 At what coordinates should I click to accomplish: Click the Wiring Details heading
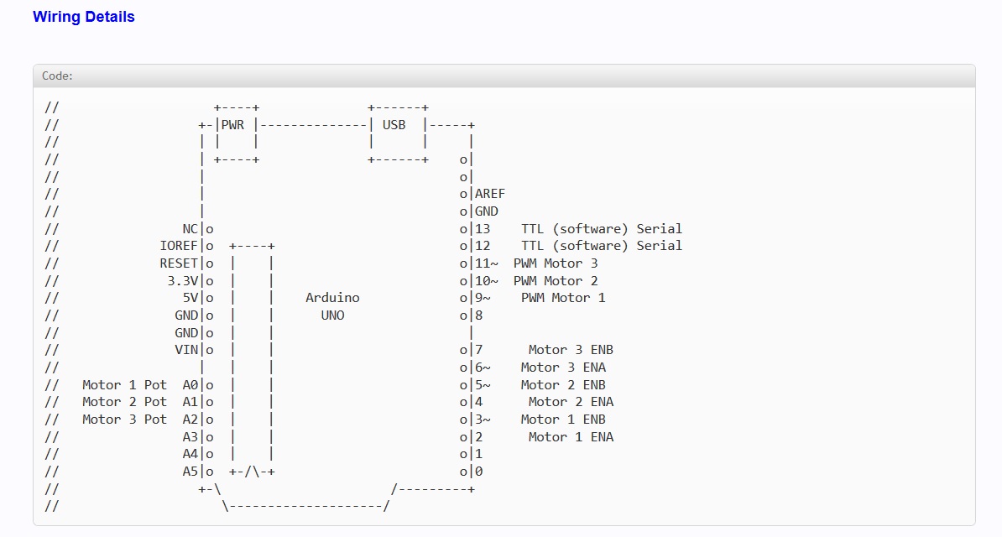coord(84,17)
